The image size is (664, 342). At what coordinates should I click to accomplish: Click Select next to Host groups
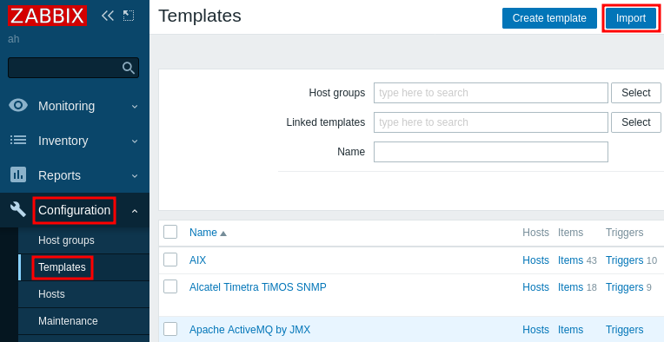point(635,93)
